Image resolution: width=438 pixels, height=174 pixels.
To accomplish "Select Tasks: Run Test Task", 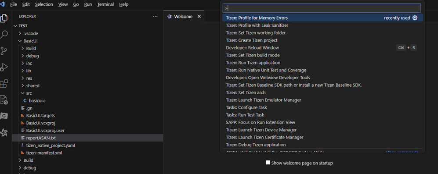I will pos(322,115).
